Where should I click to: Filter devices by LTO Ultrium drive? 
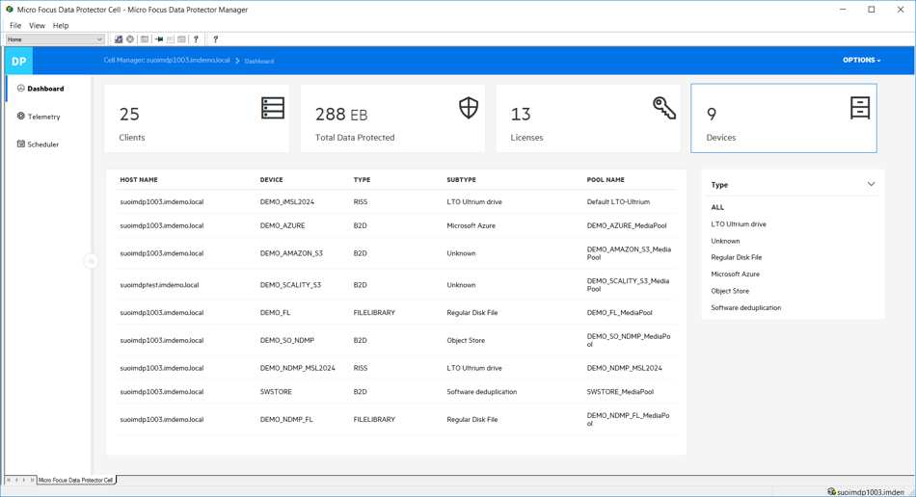[x=739, y=224]
